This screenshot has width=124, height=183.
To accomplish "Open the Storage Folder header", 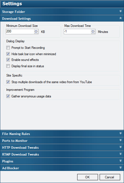I will point(62,12).
